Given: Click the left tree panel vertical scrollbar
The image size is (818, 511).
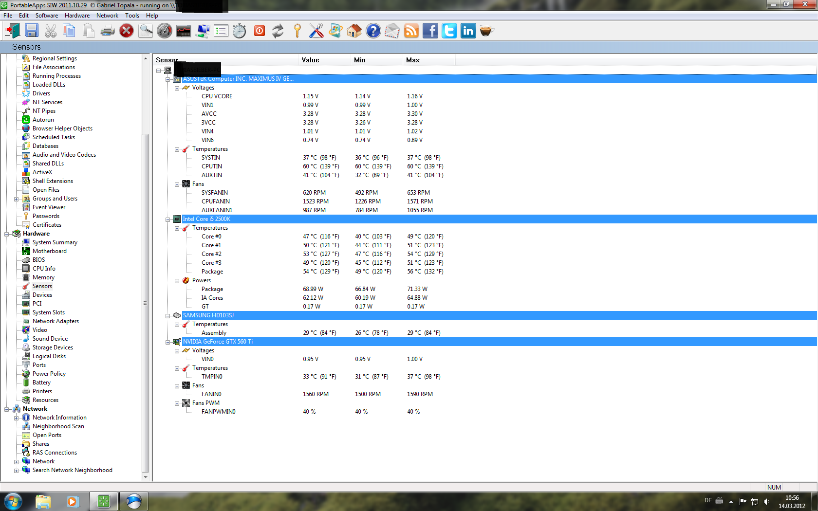Looking at the screenshot, I should tap(145, 303).
